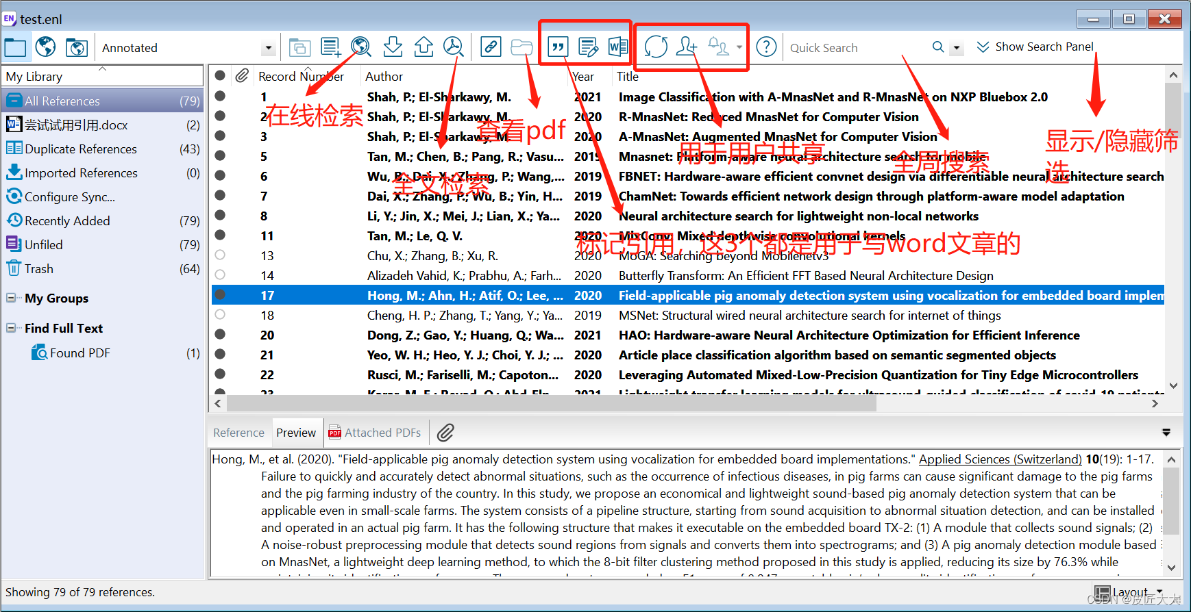Screen dimensions: 1191x612
Task: Open the preview panel options triangle menu
Action: [x=1166, y=433]
